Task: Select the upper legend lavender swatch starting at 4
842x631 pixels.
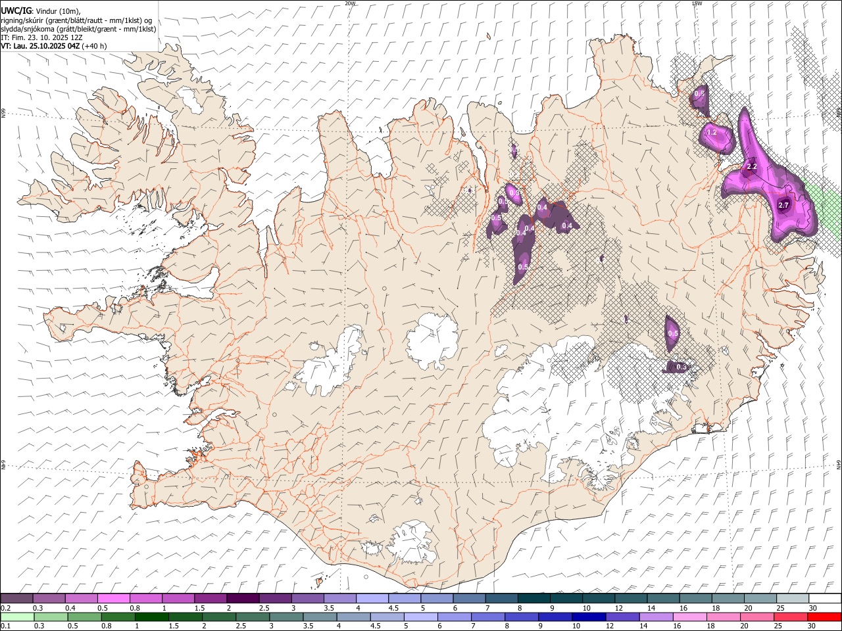Action: tap(372, 599)
